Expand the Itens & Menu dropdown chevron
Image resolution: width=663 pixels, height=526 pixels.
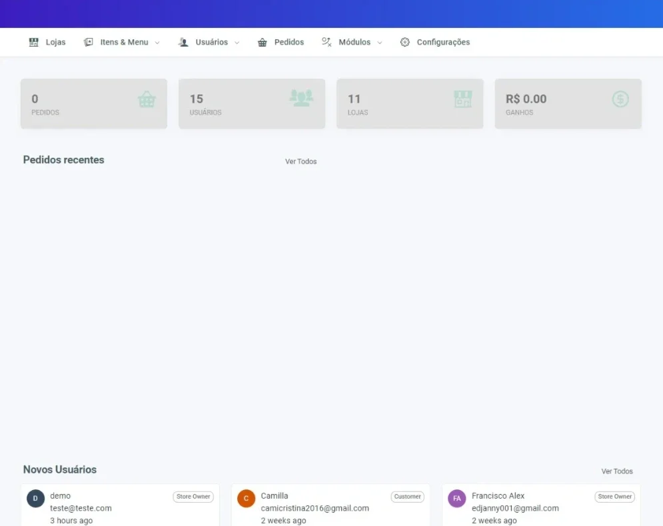(157, 43)
